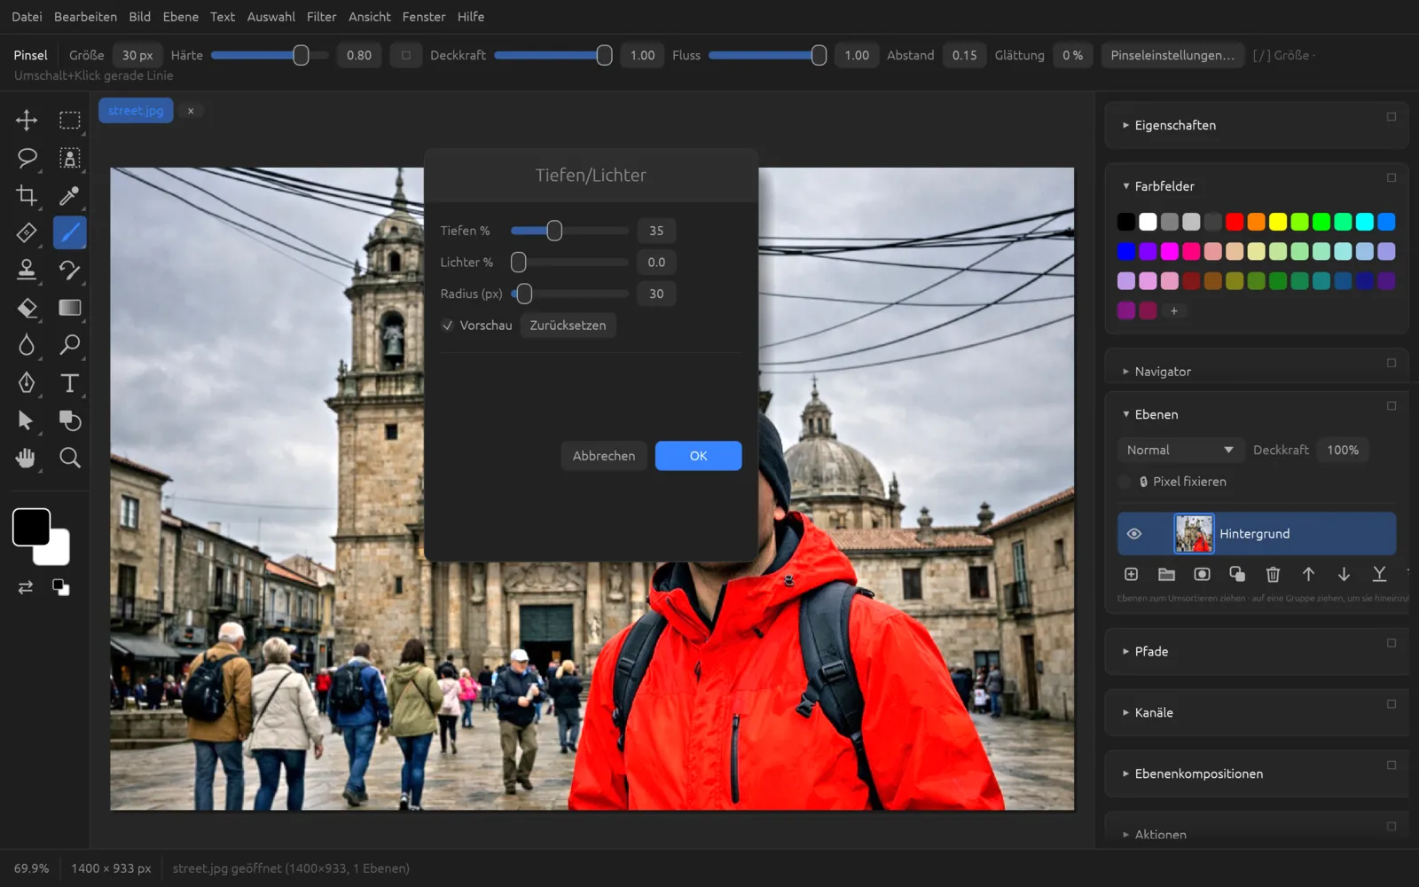Viewport: 1419px width, 887px height.
Task: Add a layer mask
Action: 1202,575
